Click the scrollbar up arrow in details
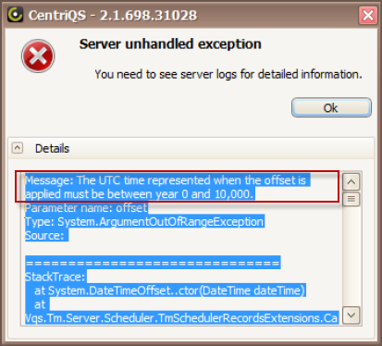The image size is (382, 346). click(x=351, y=182)
